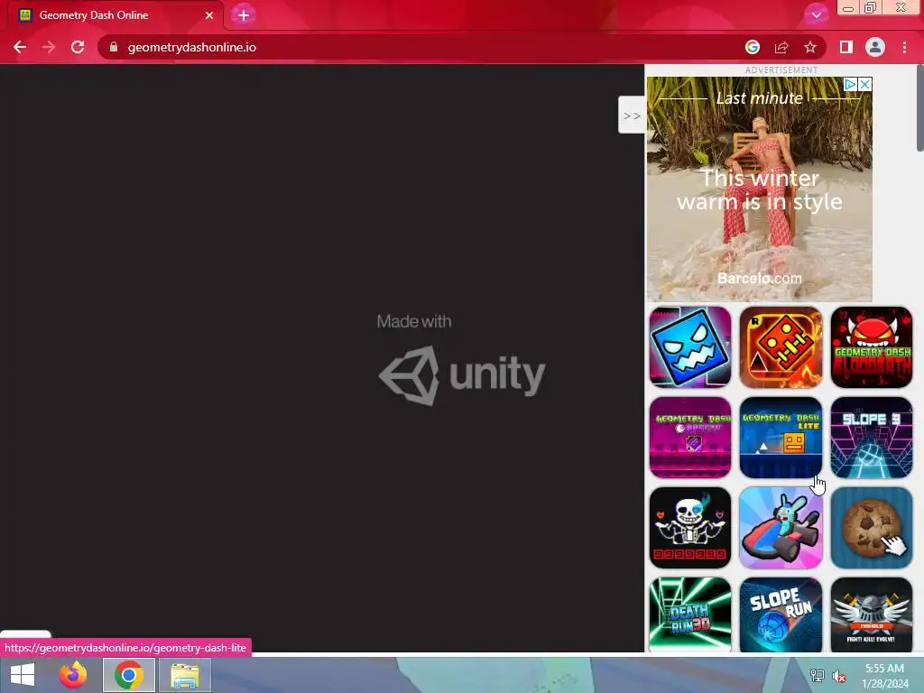
Task: Open the tab search dropdown arrow
Action: click(816, 15)
